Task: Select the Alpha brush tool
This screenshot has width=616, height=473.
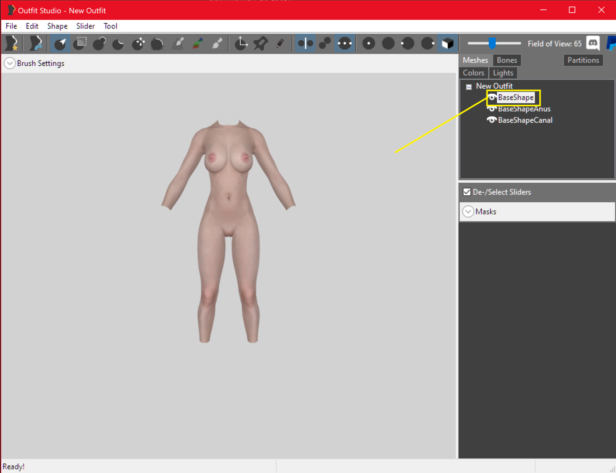Action: (217, 43)
